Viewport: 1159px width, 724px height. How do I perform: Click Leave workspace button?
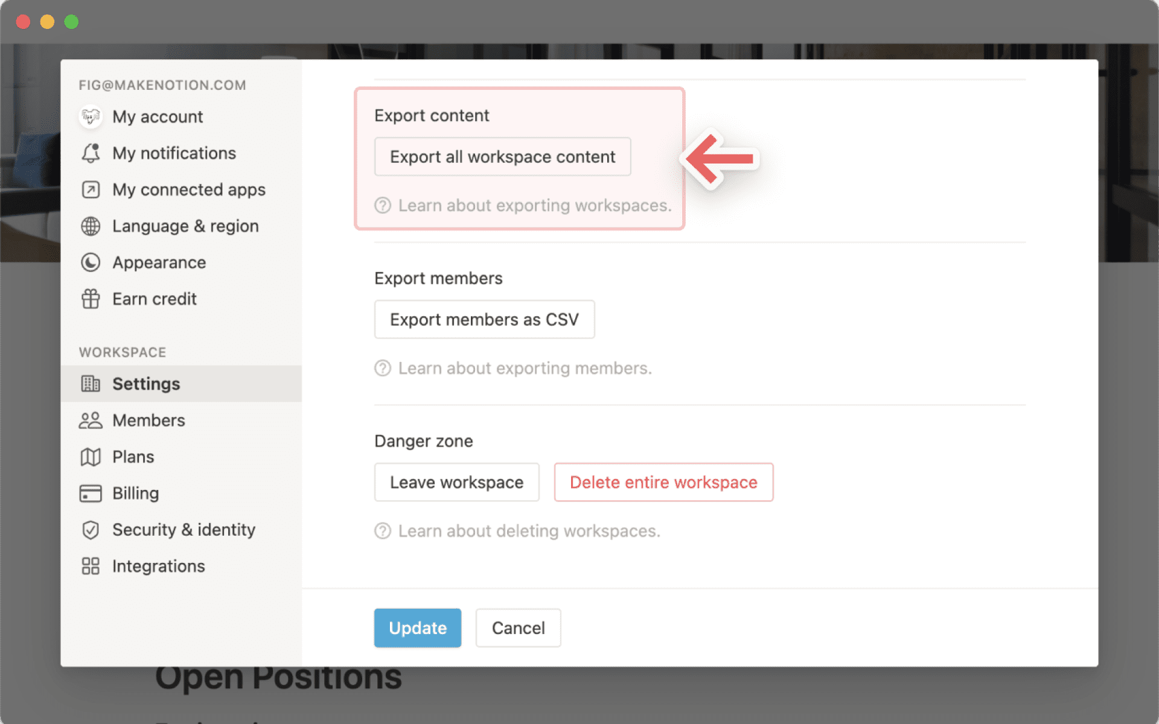click(x=456, y=482)
